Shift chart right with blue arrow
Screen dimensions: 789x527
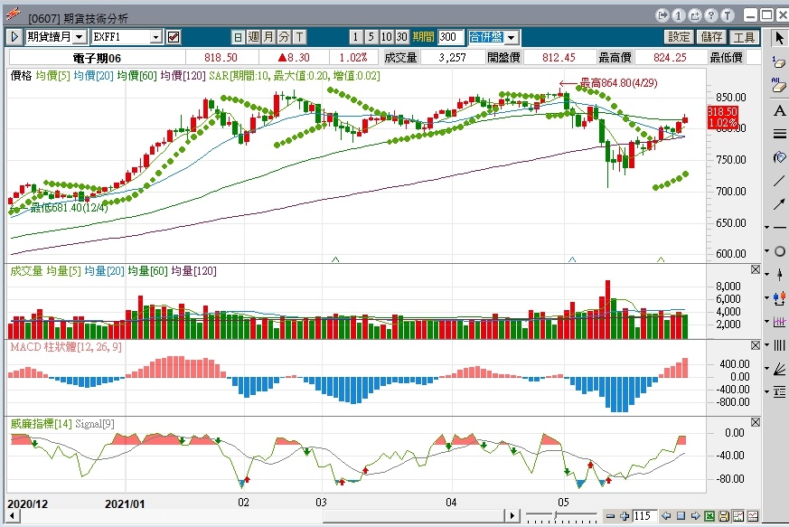(x=695, y=515)
